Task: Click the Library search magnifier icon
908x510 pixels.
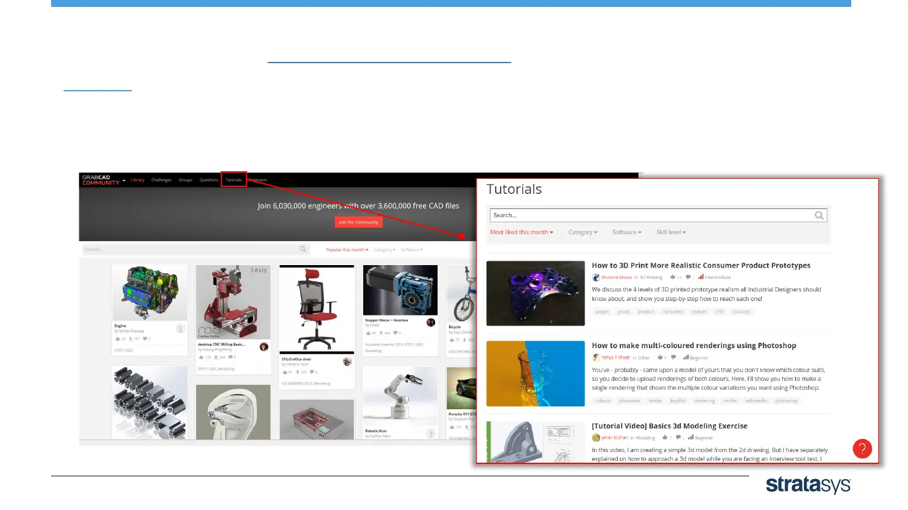Action: point(303,249)
